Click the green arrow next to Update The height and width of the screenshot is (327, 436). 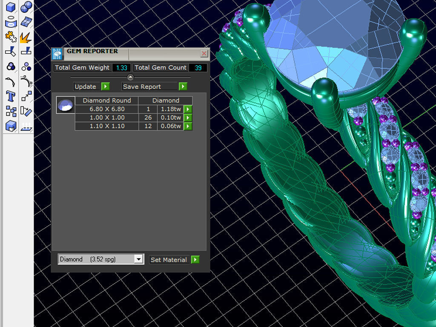tap(106, 86)
